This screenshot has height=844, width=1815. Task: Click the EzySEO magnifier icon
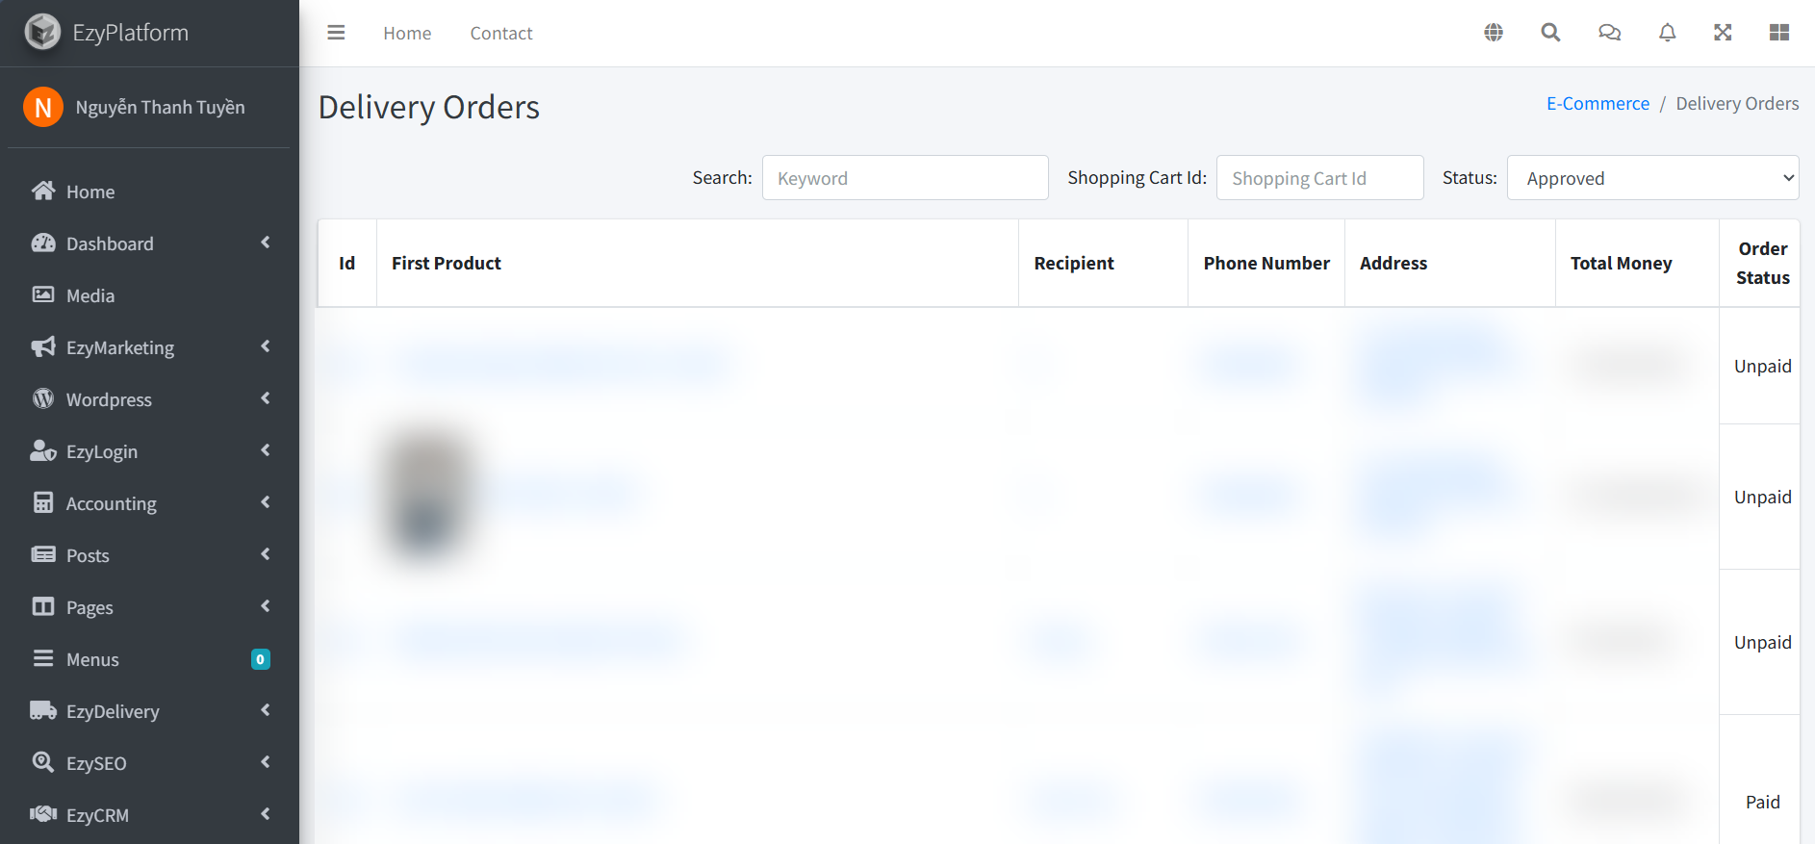43,762
